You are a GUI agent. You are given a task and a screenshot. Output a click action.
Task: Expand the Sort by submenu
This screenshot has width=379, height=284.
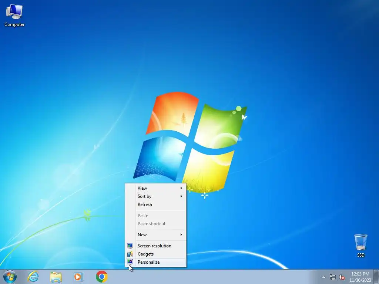pyautogui.click(x=156, y=196)
